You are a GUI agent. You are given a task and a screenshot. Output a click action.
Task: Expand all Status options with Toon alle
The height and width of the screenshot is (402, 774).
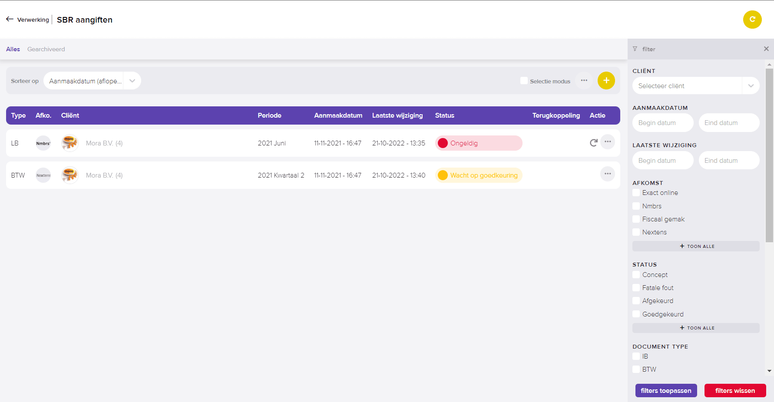tap(696, 328)
